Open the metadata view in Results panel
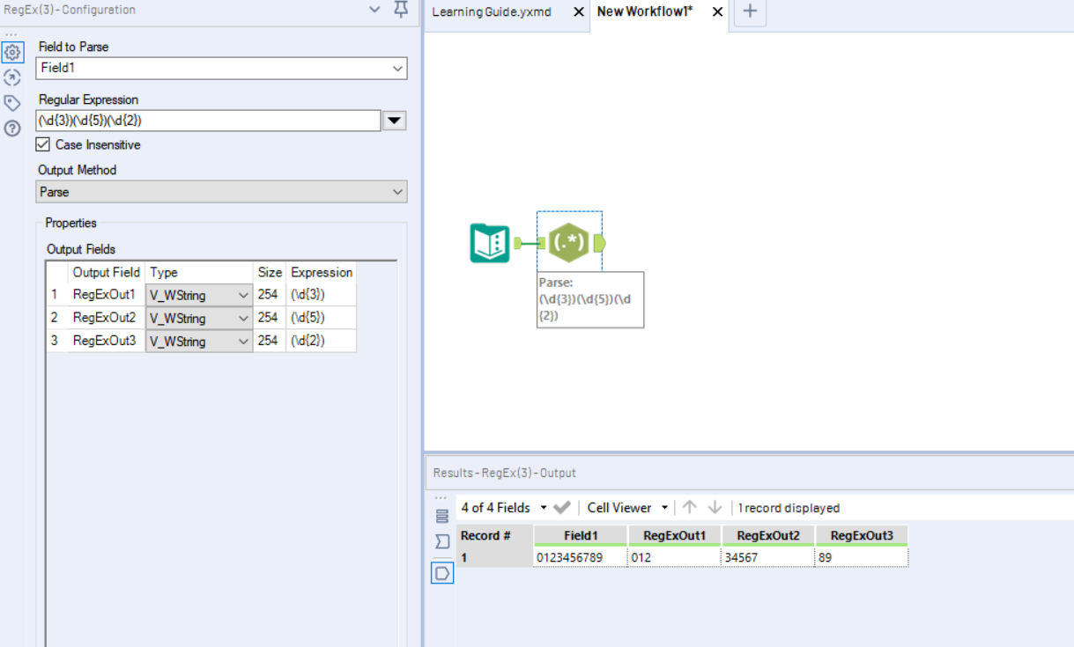This screenshot has height=647, width=1074. [x=442, y=542]
